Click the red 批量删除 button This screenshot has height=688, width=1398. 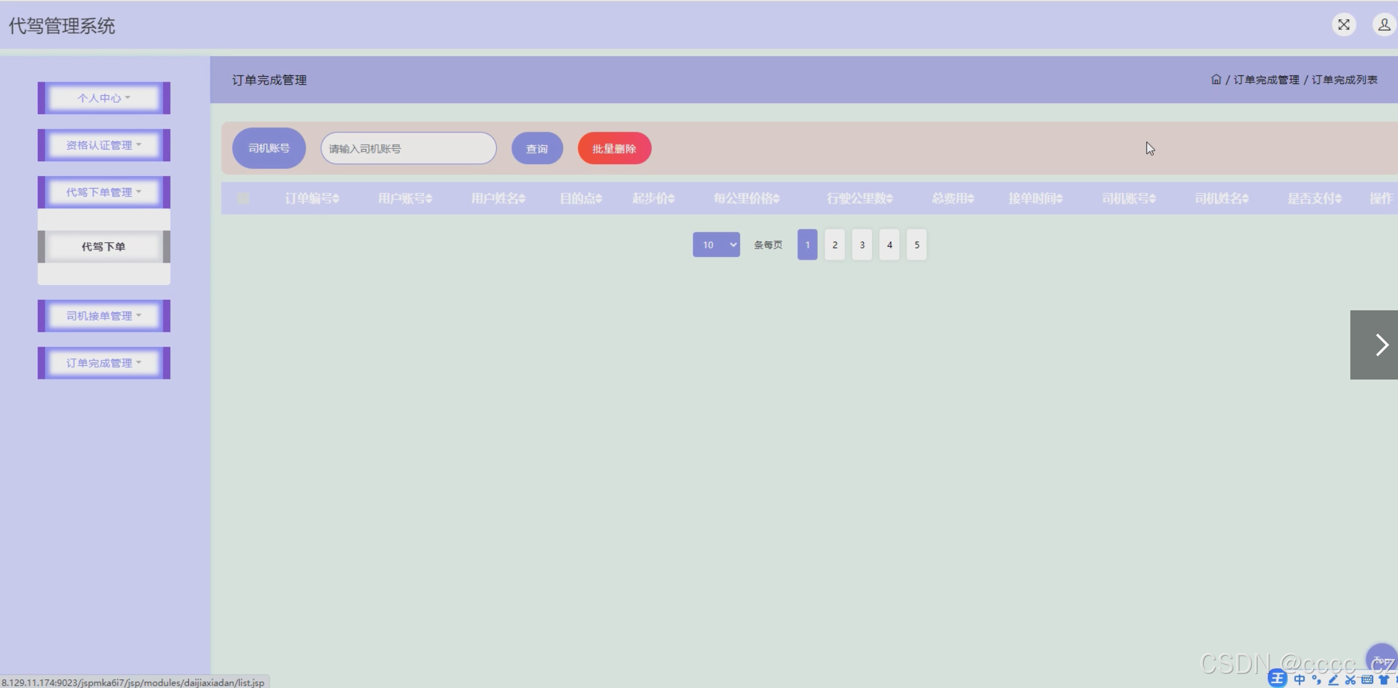click(x=614, y=149)
